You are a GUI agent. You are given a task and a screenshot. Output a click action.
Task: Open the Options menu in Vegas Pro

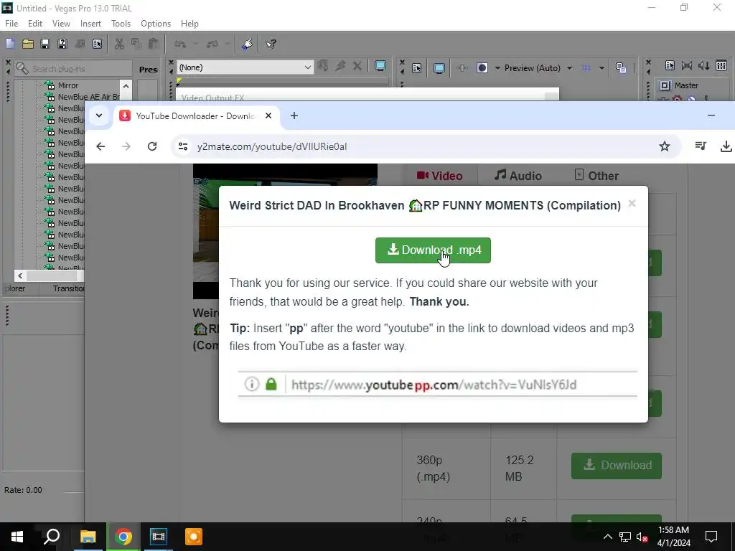pyautogui.click(x=156, y=24)
